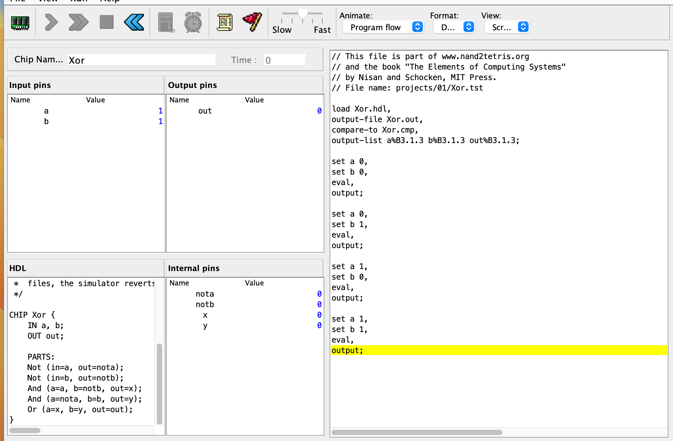The width and height of the screenshot is (673, 441).
Task: Click the calculator Eval icon
Action: tap(166, 22)
